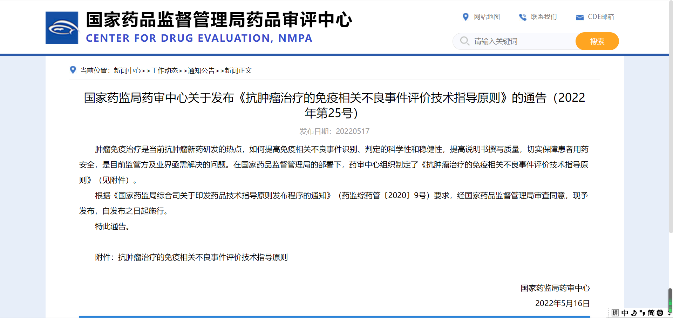This screenshot has height=318, width=673.
Task: Focus the 请输入关键词 search field
Action: click(522, 41)
